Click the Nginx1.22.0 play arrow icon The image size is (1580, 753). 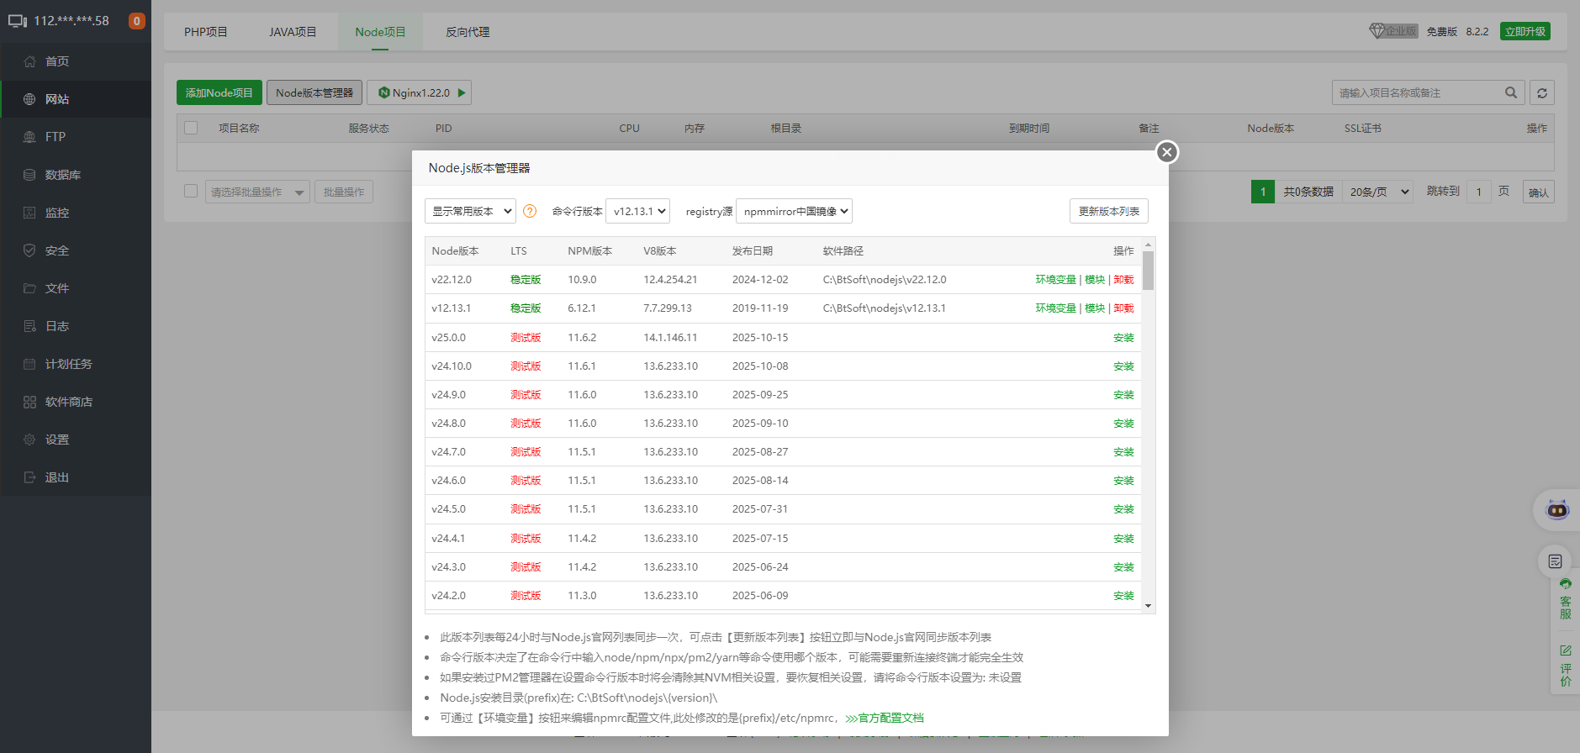462,93
